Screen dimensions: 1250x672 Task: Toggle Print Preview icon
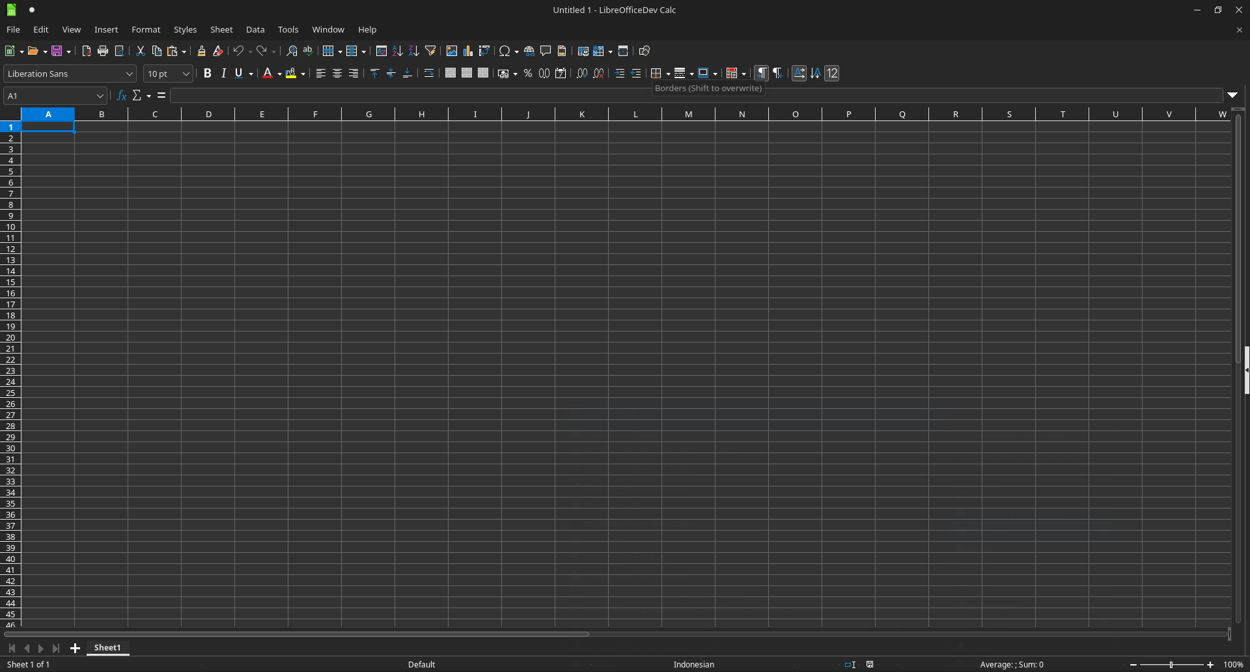point(119,51)
